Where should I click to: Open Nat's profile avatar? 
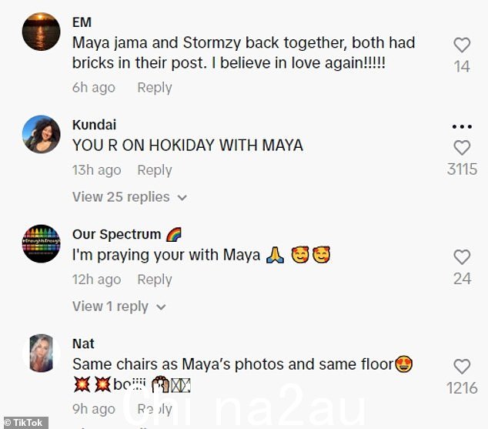point(41,353)
